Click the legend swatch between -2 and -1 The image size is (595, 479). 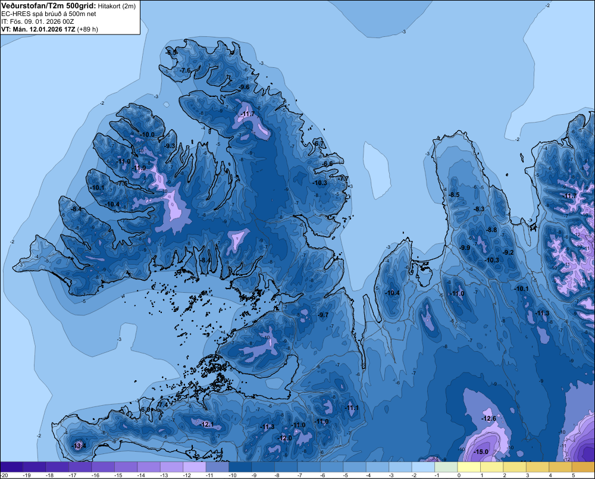click(x=423, y=467)
